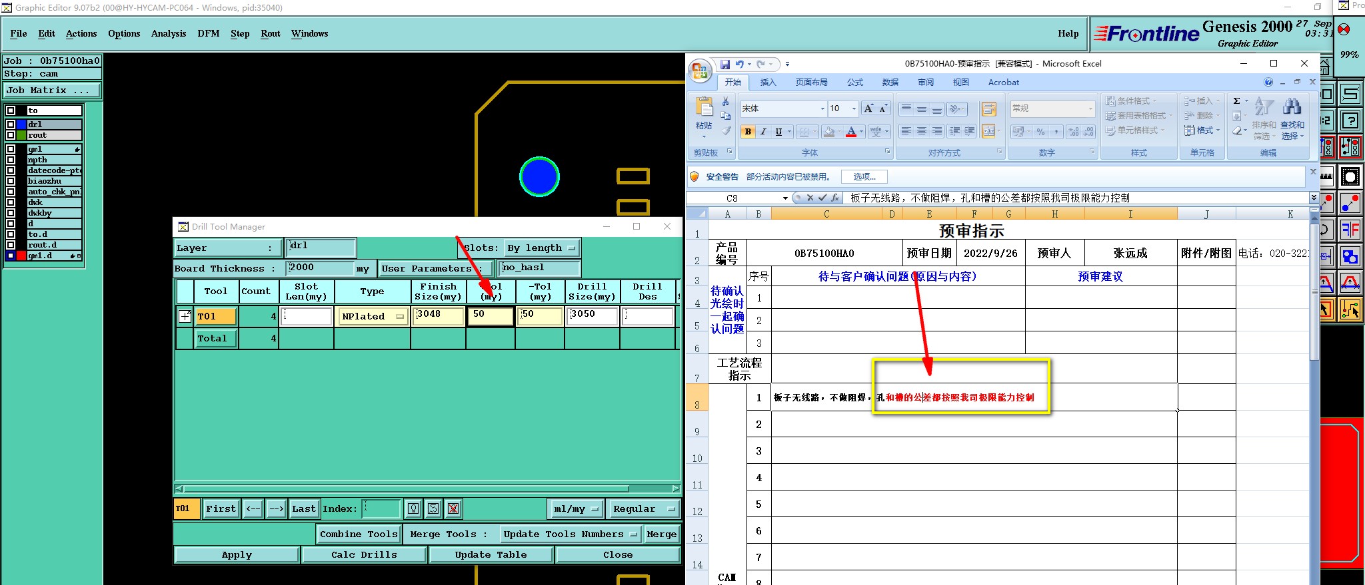
Task: Click the Genesis mirror F tool icon
Action: click(x=1350, y=230)
